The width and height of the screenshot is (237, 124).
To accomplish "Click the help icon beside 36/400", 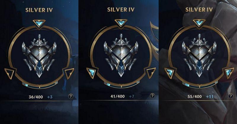I will click(x=71, y=96).
